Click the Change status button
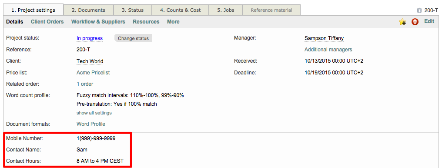442x168 pixels. 133,38
